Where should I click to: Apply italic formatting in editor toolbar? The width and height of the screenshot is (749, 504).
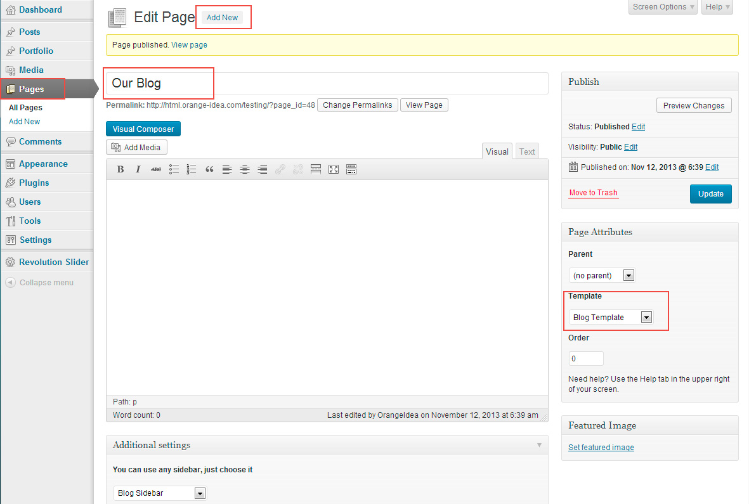(138, 169)
